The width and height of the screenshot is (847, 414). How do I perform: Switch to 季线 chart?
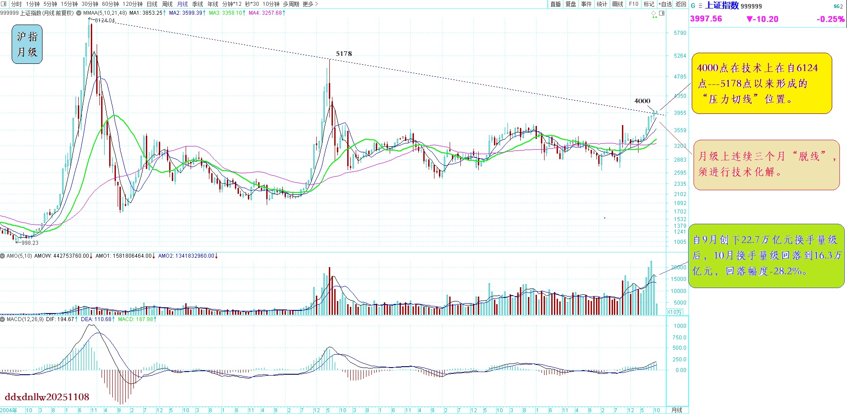(x=198, y=4)
